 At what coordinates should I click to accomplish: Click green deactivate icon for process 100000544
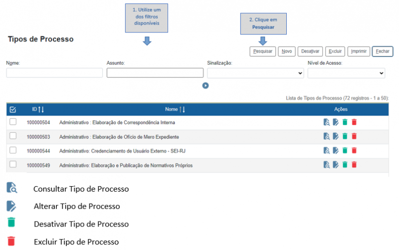pos(345,150)
